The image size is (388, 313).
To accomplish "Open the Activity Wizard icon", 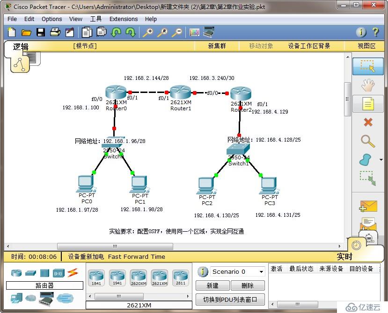I will click(x=70, y=32).
